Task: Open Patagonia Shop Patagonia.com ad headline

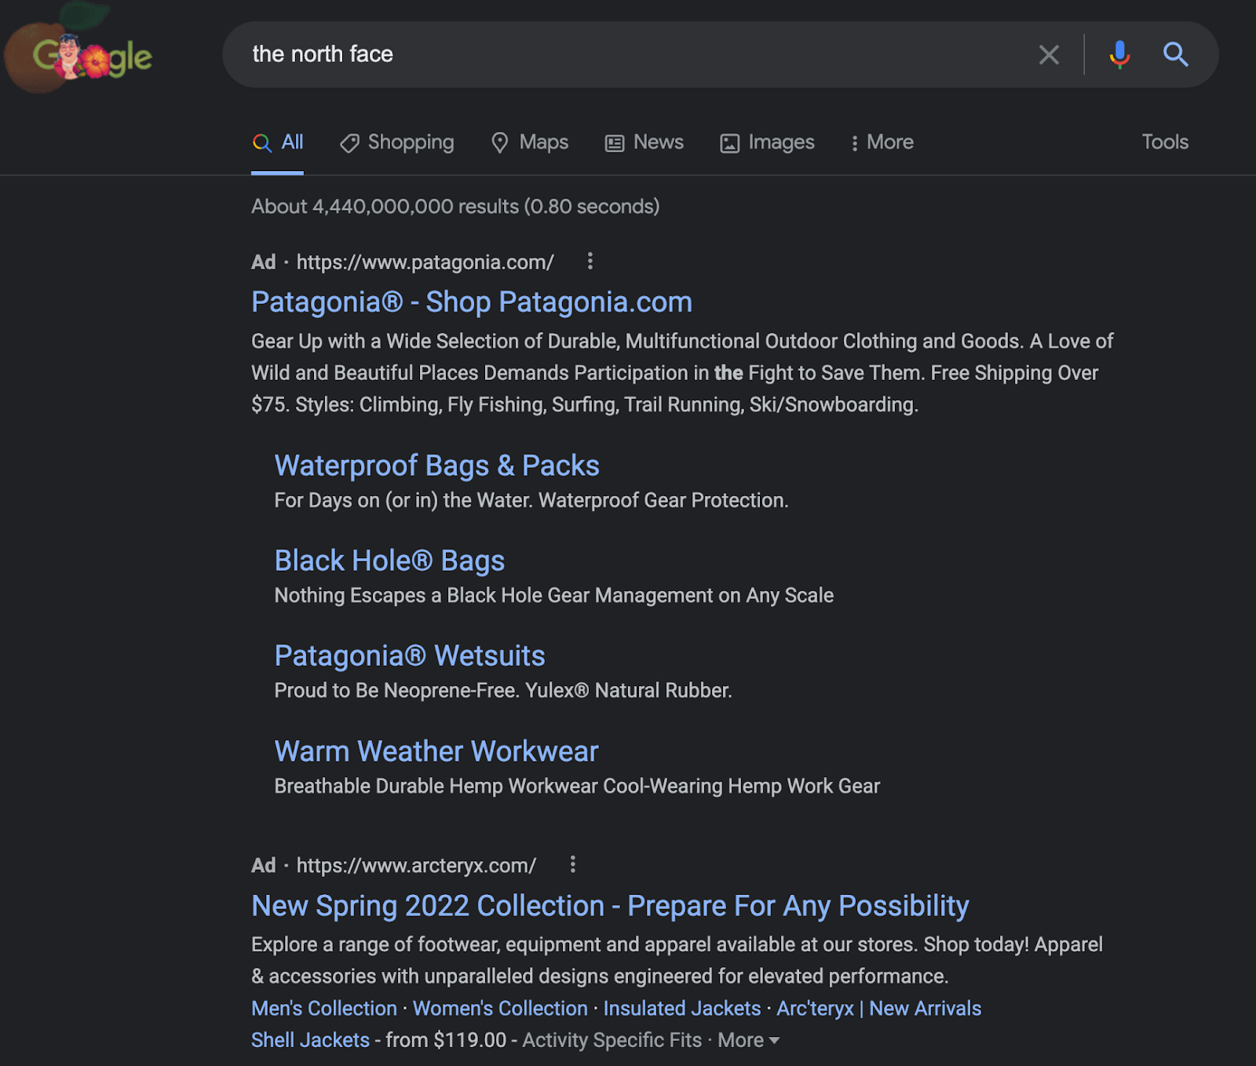Action: click(472, 302)
